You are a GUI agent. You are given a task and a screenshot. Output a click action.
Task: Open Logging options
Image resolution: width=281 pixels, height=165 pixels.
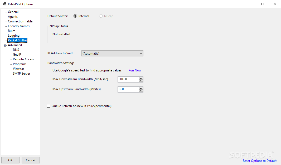(14, 36)
